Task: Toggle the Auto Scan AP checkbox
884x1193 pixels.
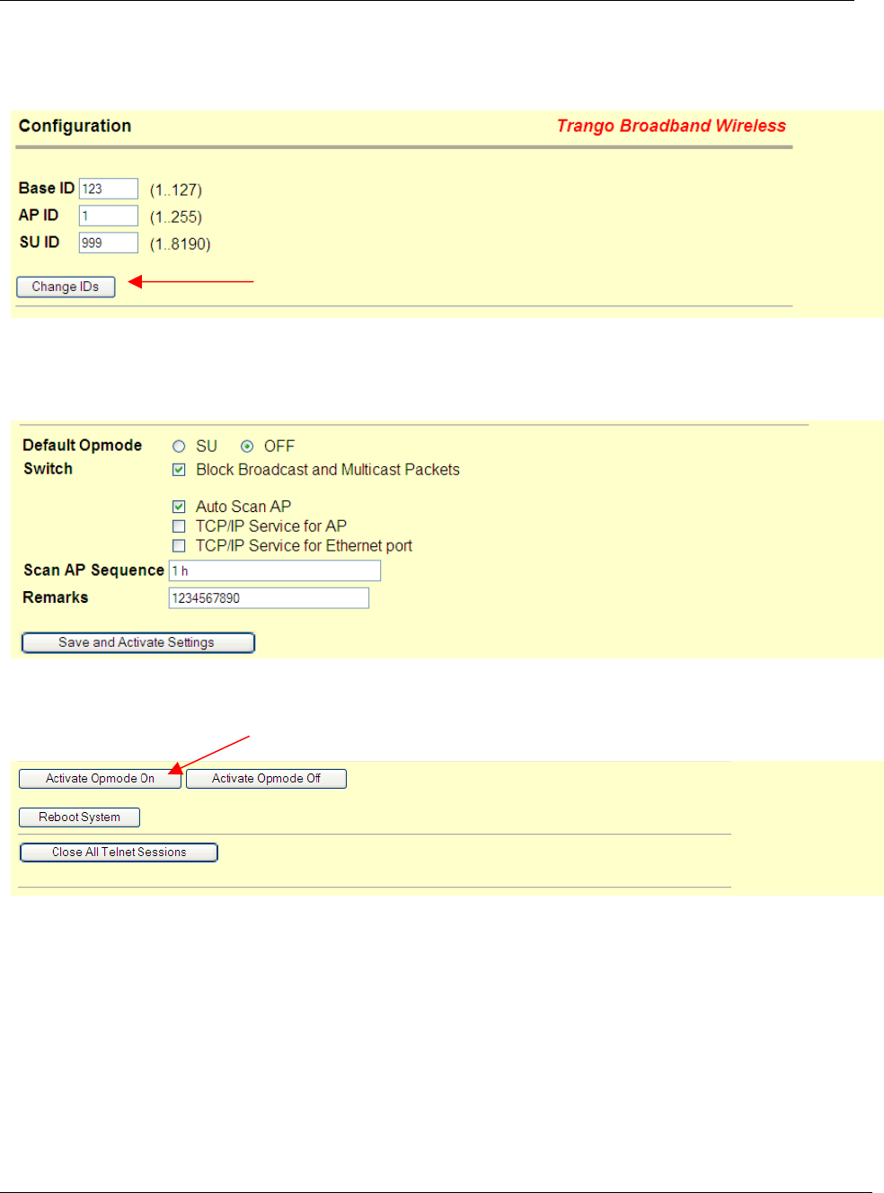Action: [179, 507]
